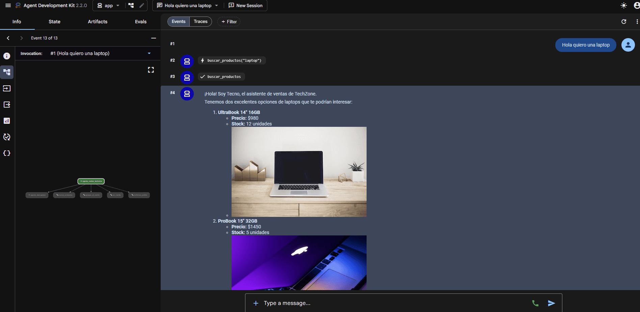Open the user account icon at top right
The image size is (640, 312).
click(x=637, y=5)
